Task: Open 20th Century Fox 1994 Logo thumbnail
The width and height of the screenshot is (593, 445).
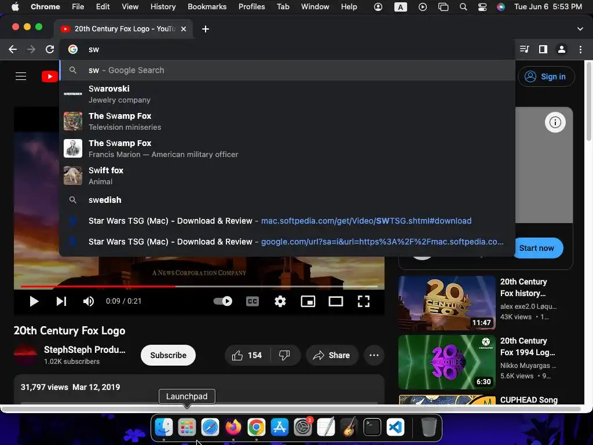Action: coord(446,362)
